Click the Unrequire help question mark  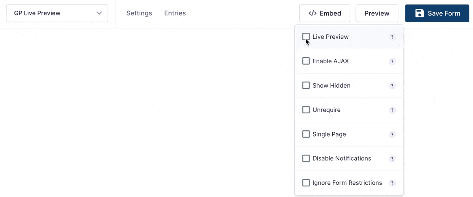point(392,110)
